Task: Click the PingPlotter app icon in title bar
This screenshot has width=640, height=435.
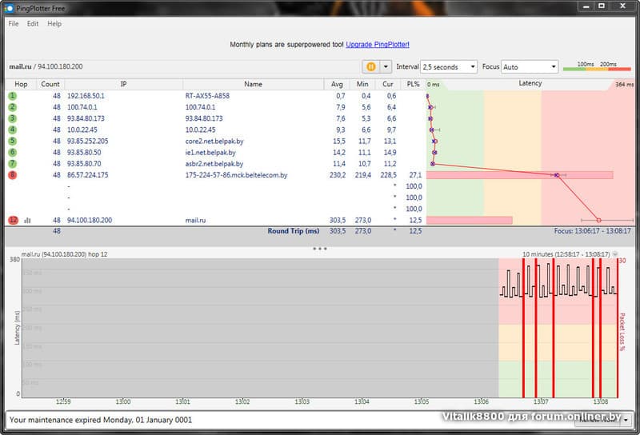Action: tap(9, 7)
